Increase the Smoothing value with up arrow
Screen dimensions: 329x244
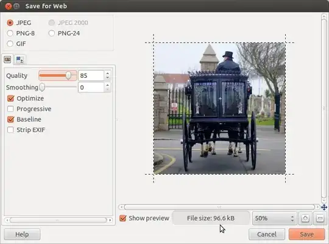(107, 85)
